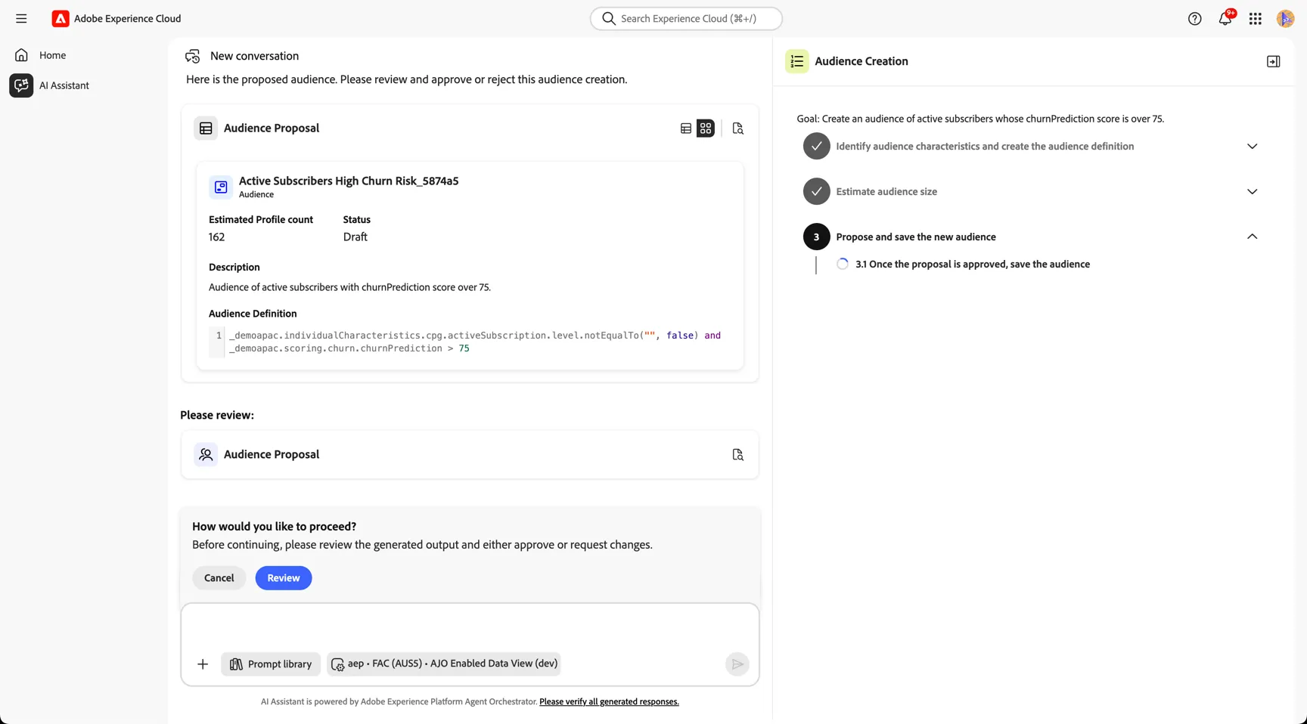Image resolution: width=1307 pixels, height=724 pixels.
Task: Expand Estimate audience size step
Action: pos(1253,192)
